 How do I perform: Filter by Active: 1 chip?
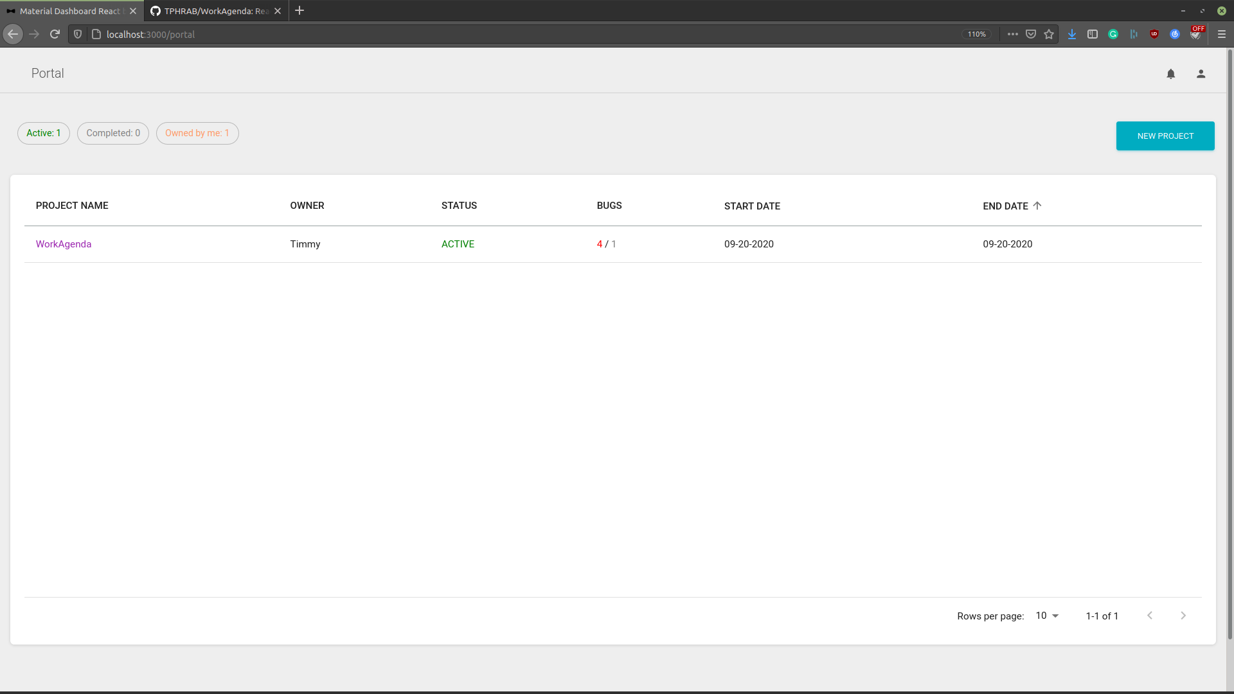click(44, 133)
